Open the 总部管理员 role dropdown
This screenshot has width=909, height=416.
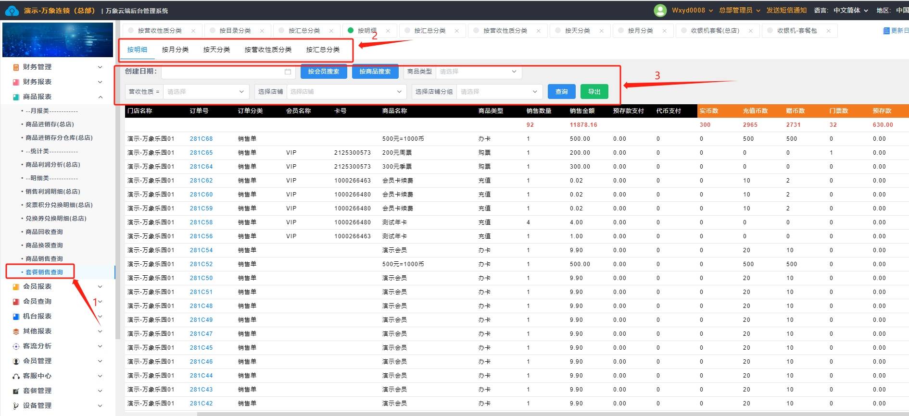pos(740,10)
